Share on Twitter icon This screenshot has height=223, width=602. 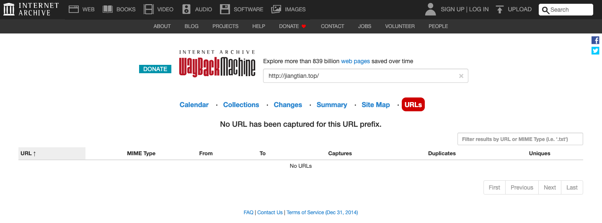[595, 51]
